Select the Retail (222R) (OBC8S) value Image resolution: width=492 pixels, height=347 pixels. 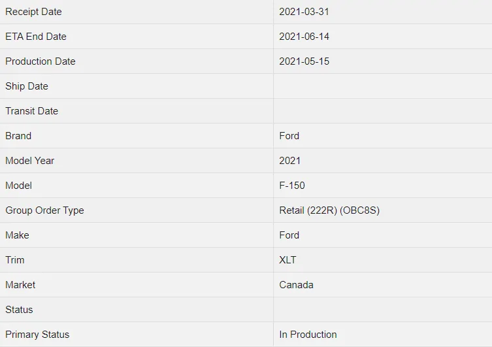329,210
